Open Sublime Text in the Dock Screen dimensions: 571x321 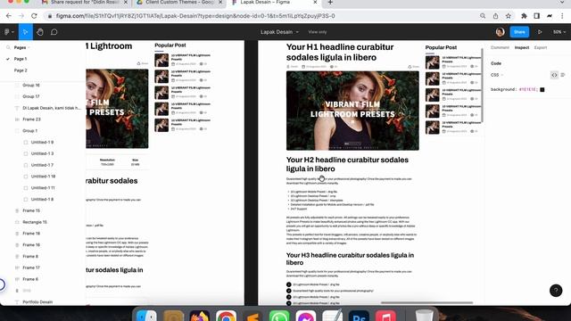(252, 316)
